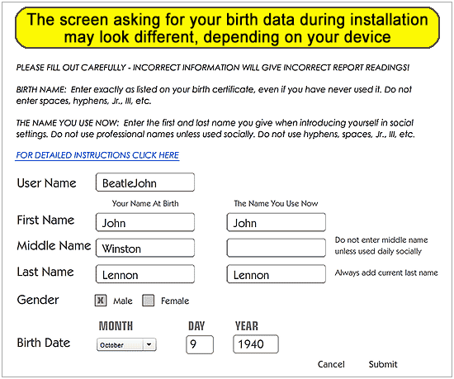Select the October month combo box

pyautogui.click(x=126, y=344)
